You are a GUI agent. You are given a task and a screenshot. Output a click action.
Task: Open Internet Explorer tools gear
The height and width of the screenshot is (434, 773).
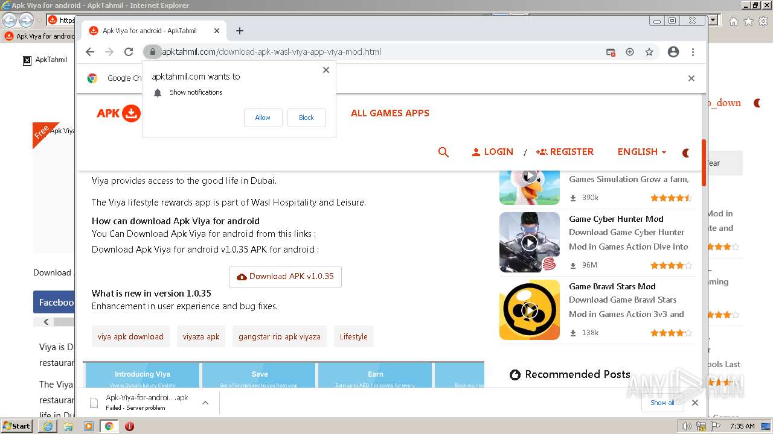(763, 21)
